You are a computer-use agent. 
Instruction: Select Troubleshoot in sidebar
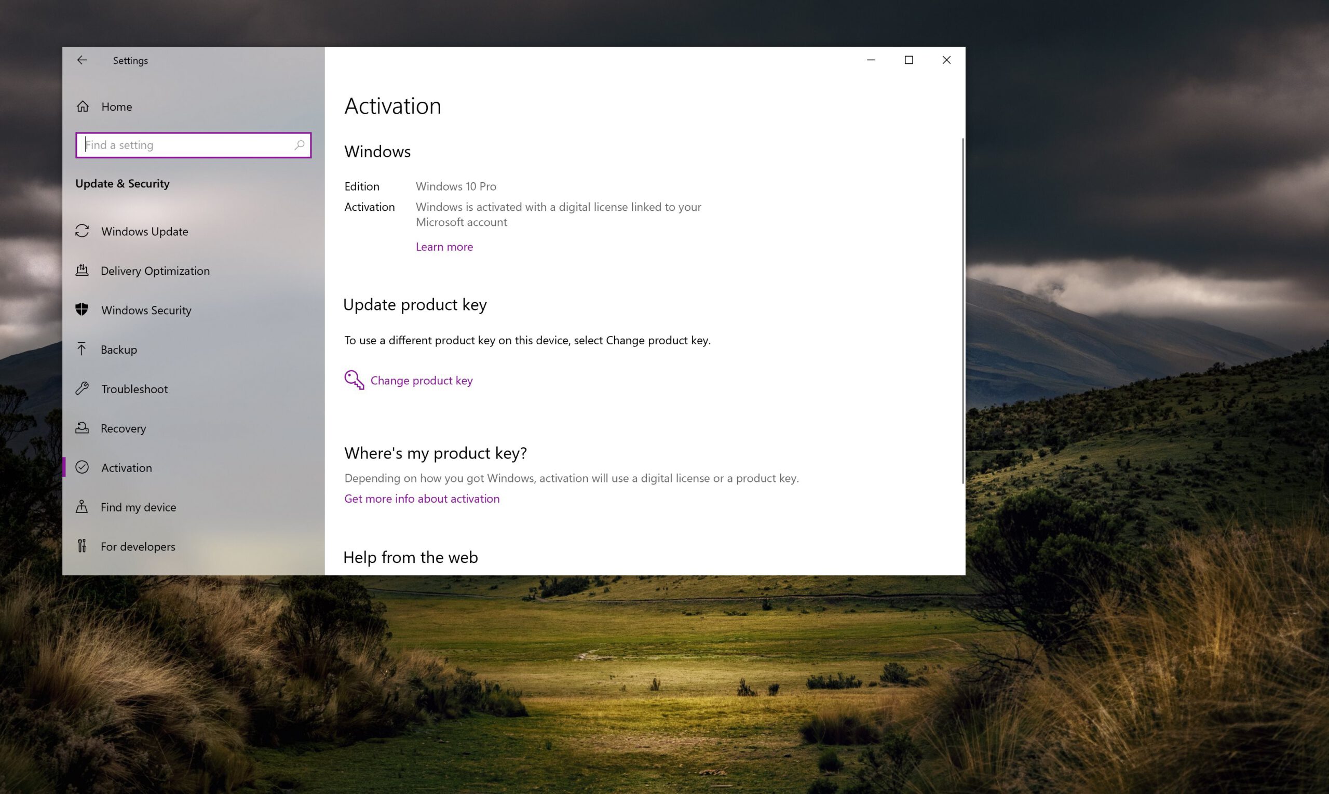click(x=193, y=389)
